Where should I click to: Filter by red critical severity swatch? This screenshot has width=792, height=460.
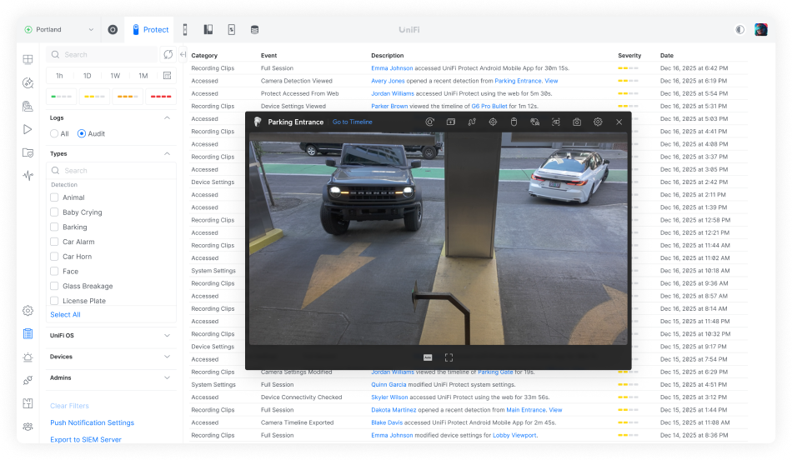pyautogui.click(x=161, y=97)
